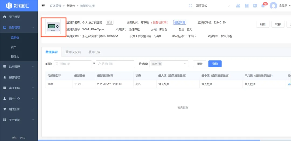Open the notification bell showing 40 alerts
The image size is (291, 141).
point(263,6)
